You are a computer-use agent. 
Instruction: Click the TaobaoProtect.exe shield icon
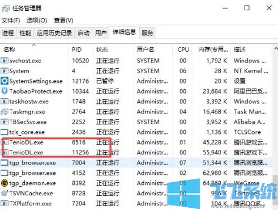[x=5, y=91]
